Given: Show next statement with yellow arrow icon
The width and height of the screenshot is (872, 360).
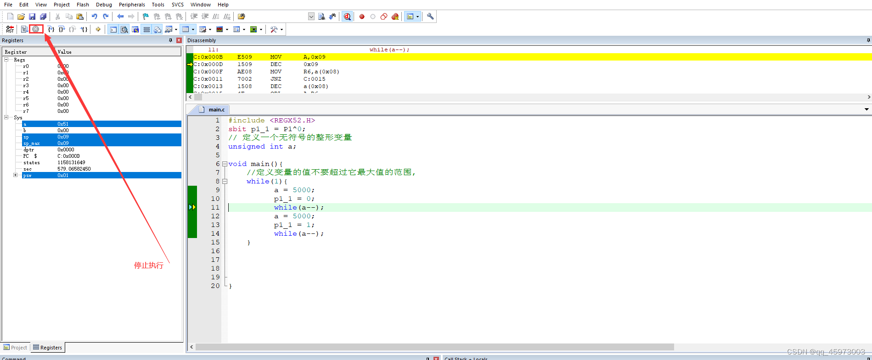Looking at the screenshot, I should point(98,29).
